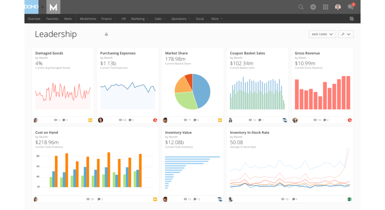This screenshot has height=210, width=385.
Task: Open the Coupon Basket Sales card title
Action: 247,53
